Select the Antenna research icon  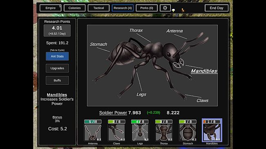[93, 133]
